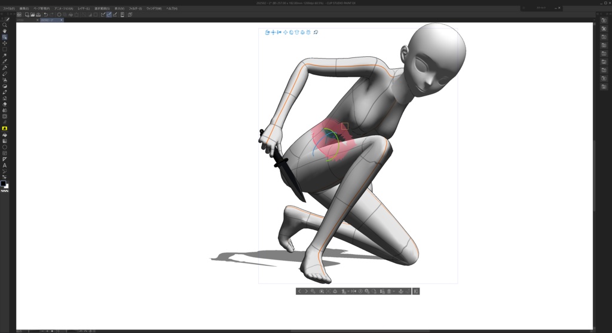Toggle Snap to Grid icon
The width and height of the screenshot is (612, 333).
[115, 14]
